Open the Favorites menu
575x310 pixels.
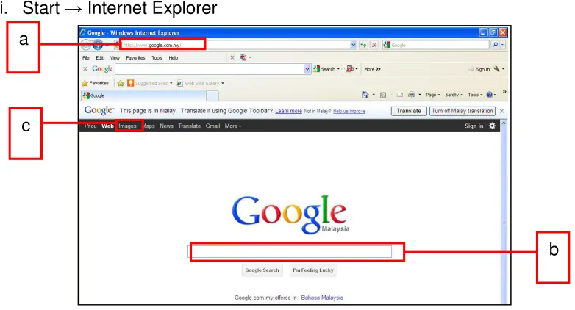[x=135, y=57]
